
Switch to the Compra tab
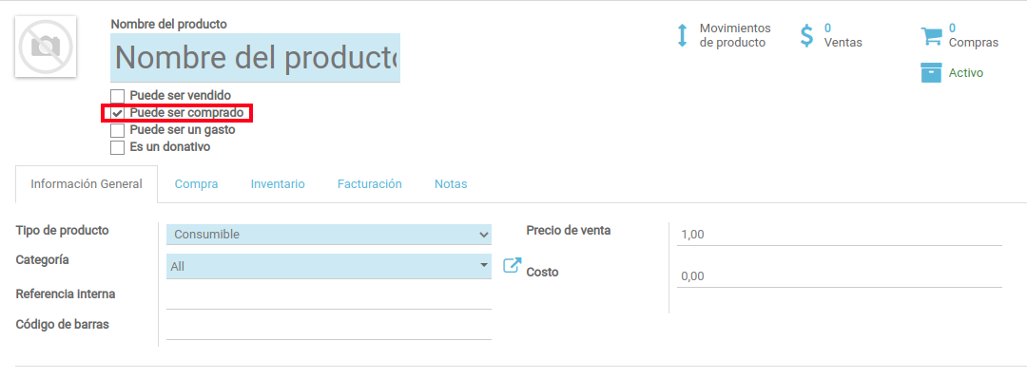pos(196,184)
